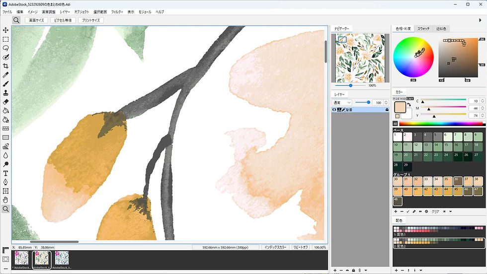The image size is (487, 274).
Task: Click the navigator preview thumbnail
Action: click(x=361, y=58)
